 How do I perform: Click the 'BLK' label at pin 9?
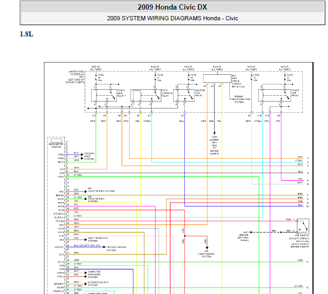pyautogui.click(x=76, y=171)
